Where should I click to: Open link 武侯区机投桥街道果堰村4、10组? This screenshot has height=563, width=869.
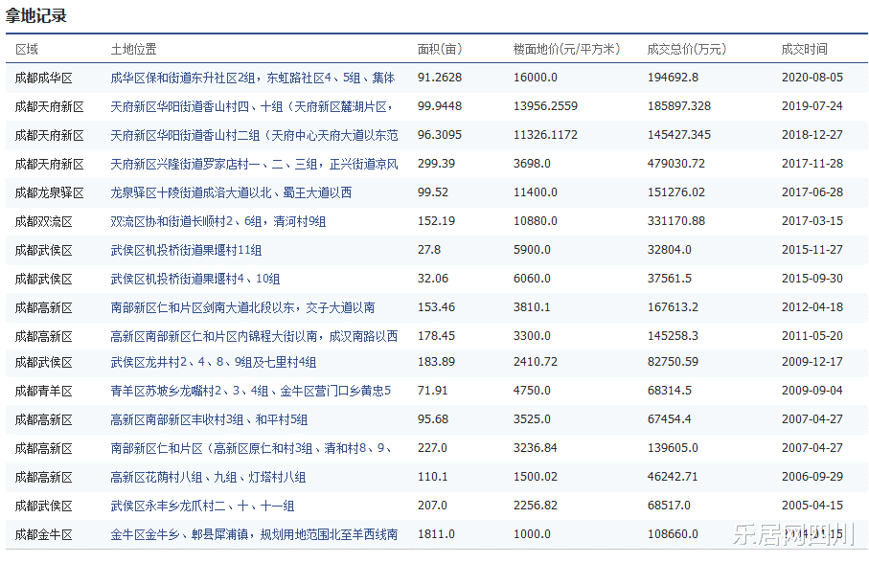pos(195,280)
